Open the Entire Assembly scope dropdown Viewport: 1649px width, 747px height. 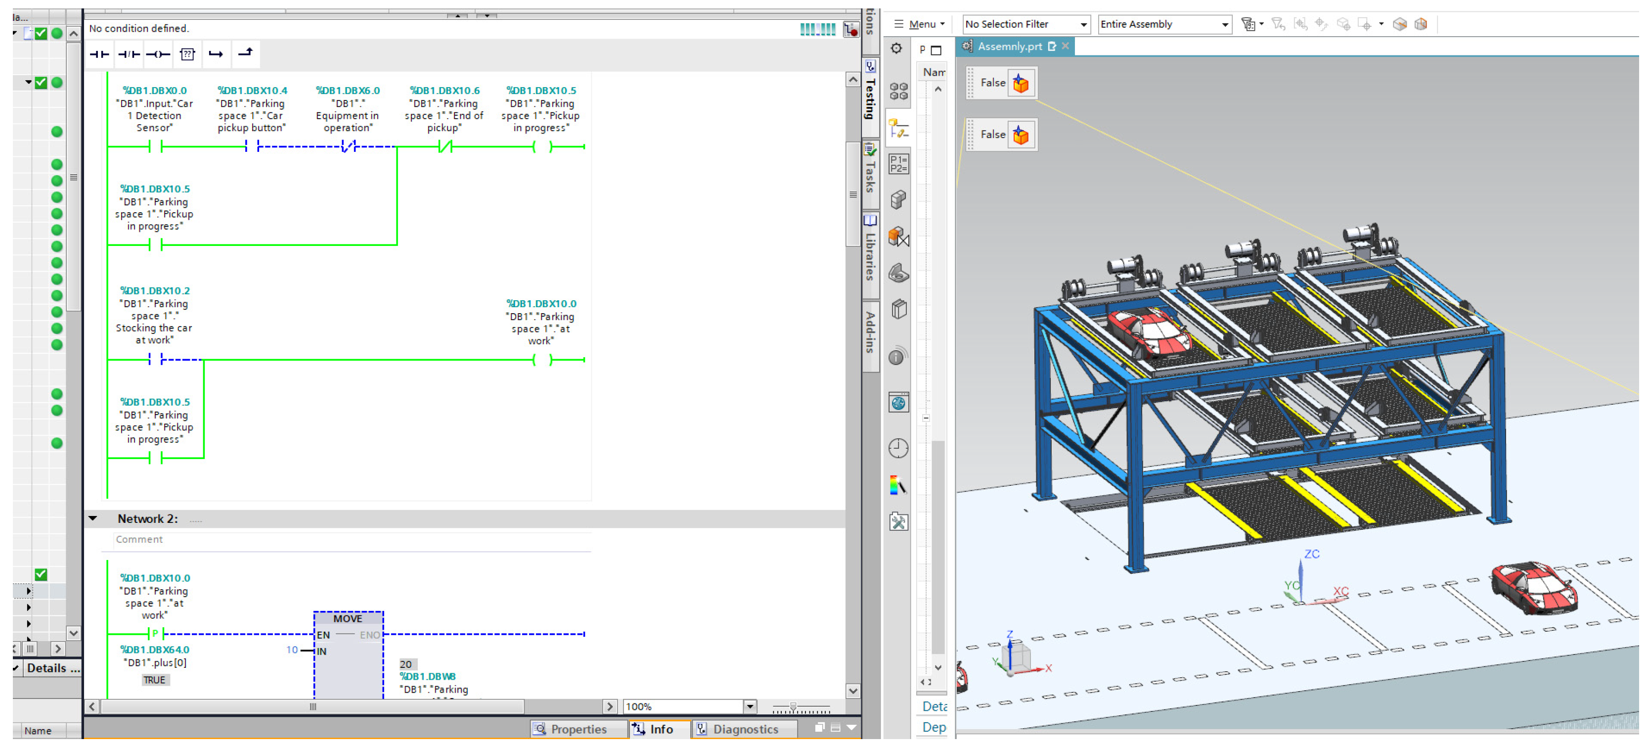1164,24
